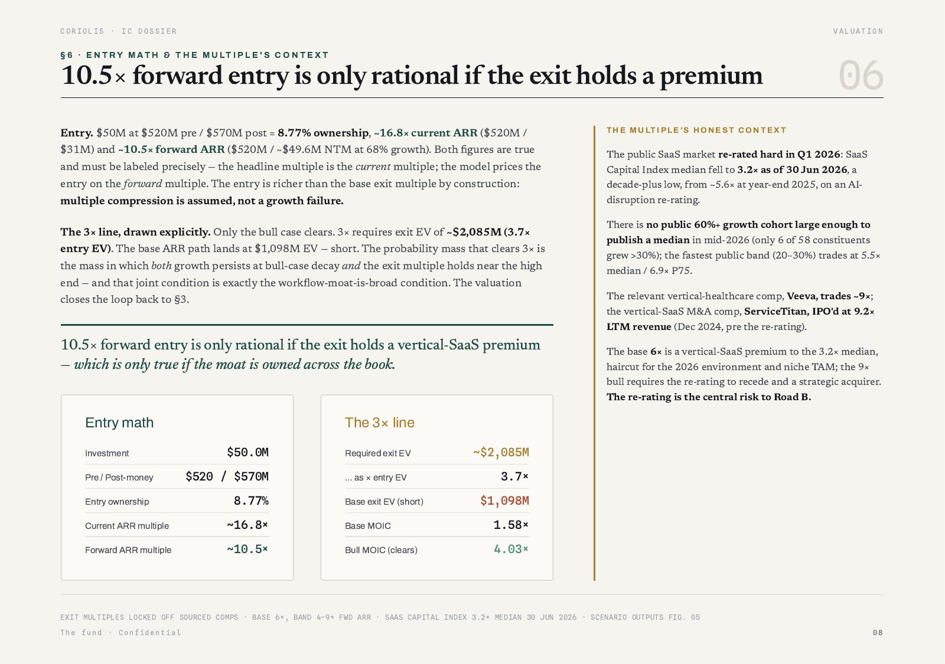The image size is (945, 664).
Task: Click the 3× line card title
Action: 380,423
